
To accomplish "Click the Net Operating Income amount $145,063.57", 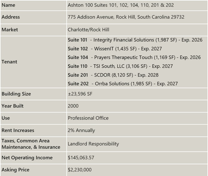I will pyautogui.click(x=81, y=158).
